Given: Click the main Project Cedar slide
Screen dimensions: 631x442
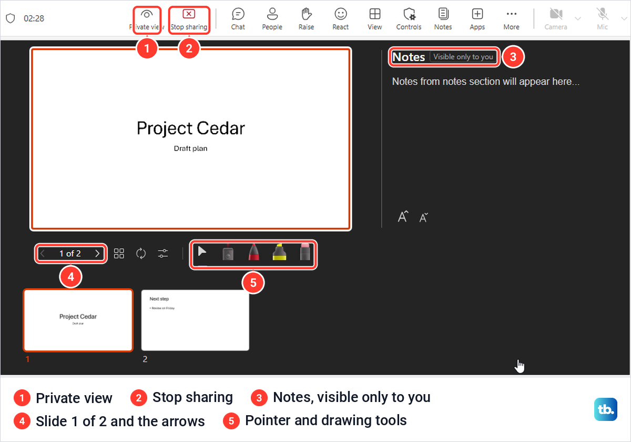Looking at the screenshot, I should pos(190,139).
